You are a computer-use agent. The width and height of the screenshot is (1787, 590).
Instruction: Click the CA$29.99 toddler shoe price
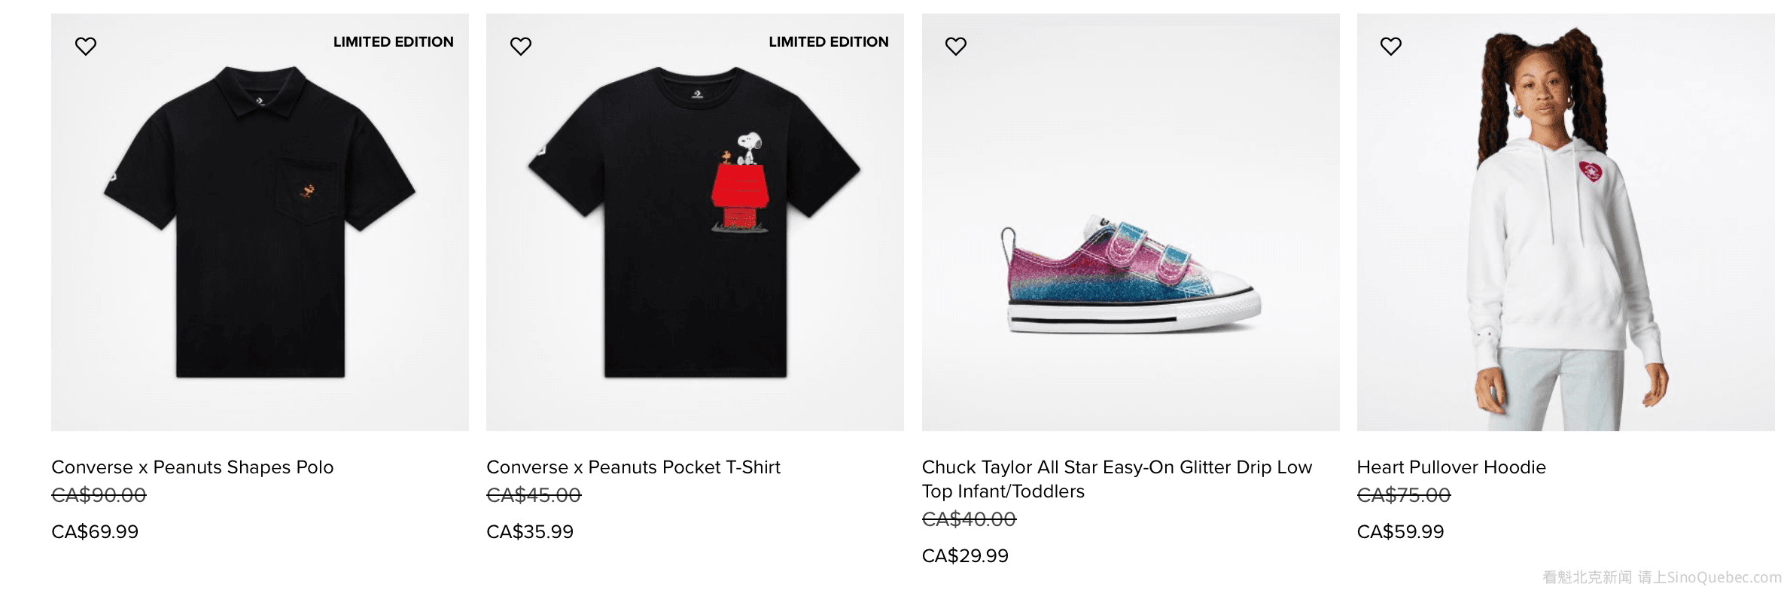(x=965, y=556)
